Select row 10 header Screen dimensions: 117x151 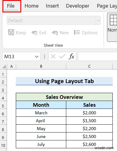pos(3,144)
